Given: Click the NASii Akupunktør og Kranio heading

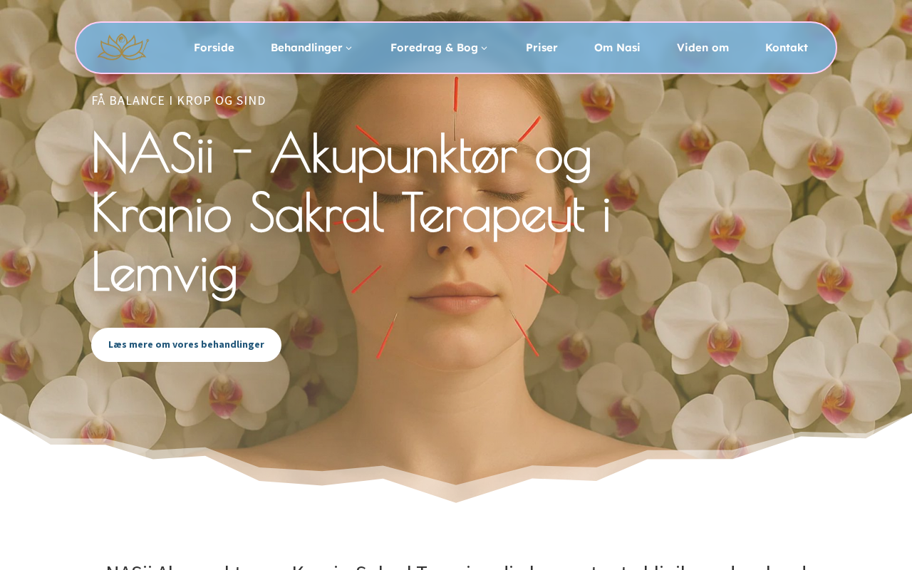Looking at the screenshot, I should pyautogui.click(x=352, y=212).
